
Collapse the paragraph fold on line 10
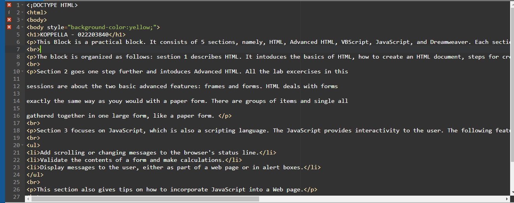pos(23,71)
